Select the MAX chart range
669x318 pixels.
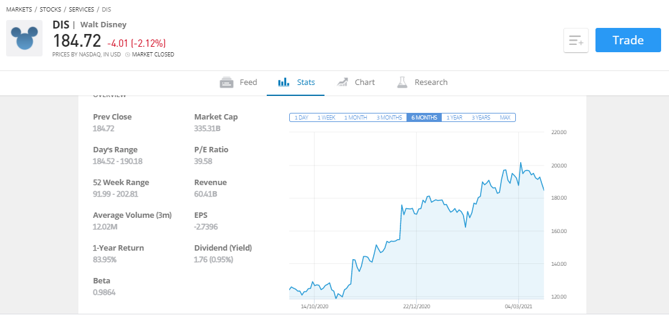[x=505, y=118]
